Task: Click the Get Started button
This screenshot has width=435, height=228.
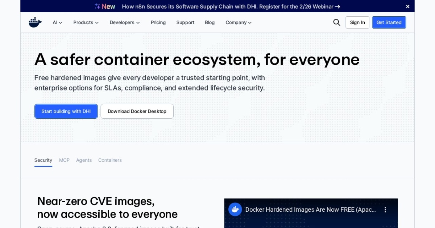Action: pos(389,22)
